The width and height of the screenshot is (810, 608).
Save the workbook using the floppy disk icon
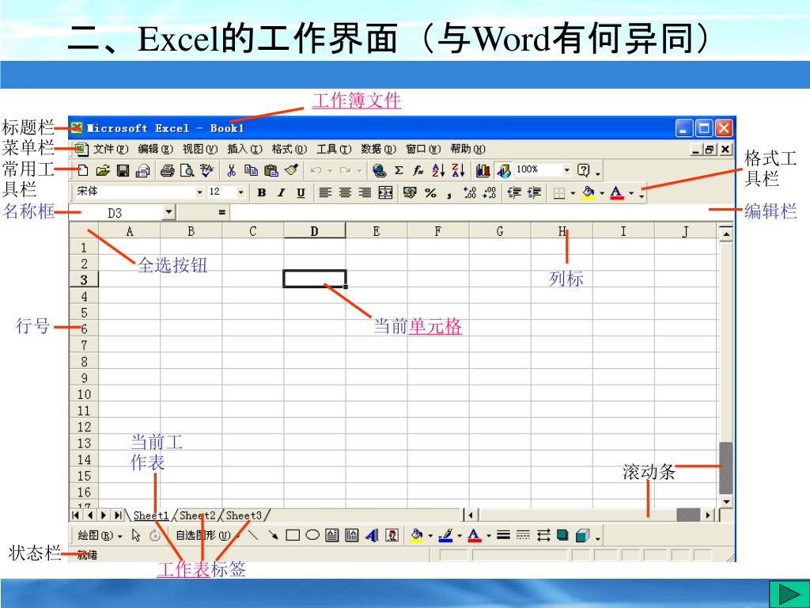pyautogui.click(x=123, y=170)
